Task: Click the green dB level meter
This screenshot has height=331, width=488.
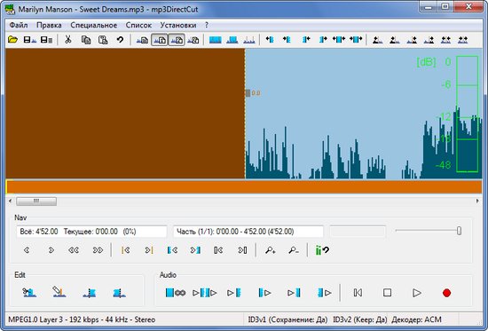Action: (x=467, y=114)
